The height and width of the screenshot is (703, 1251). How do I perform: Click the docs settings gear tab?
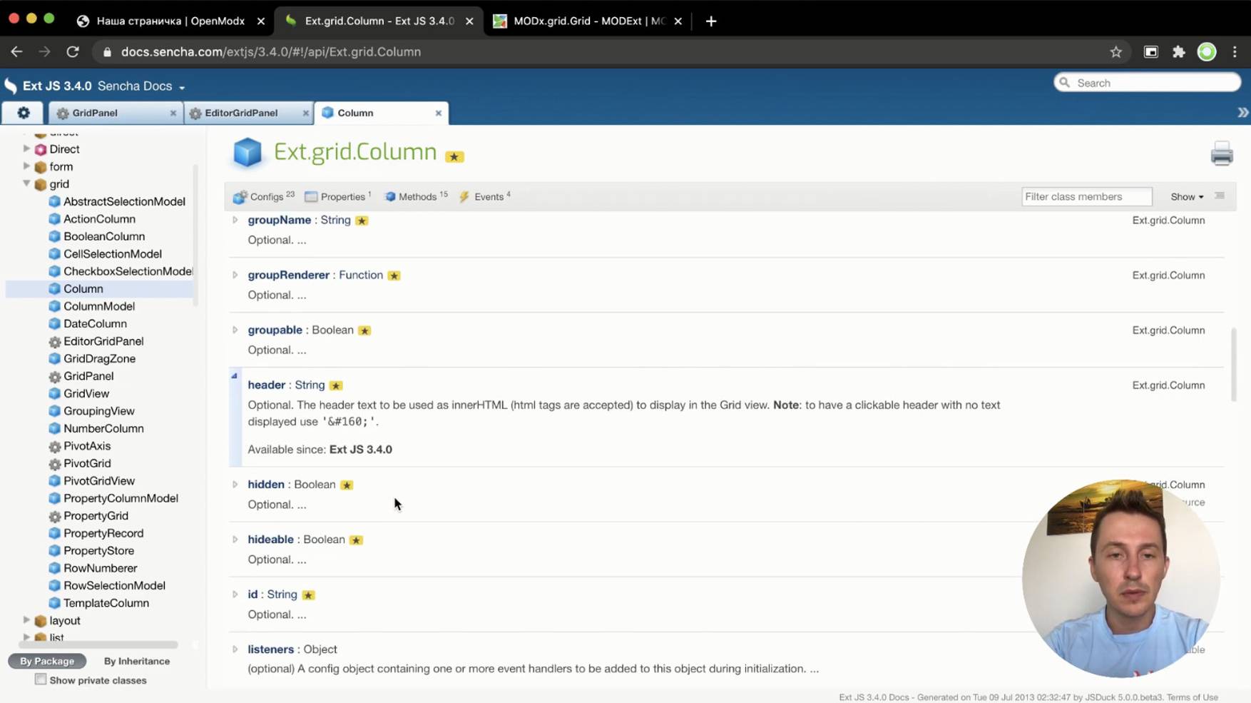24,113
